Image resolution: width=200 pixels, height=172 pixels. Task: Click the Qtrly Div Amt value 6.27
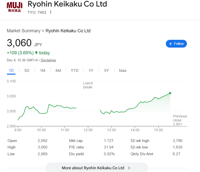coord(176,154)
